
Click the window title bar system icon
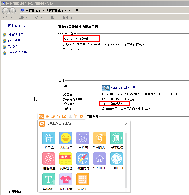coord(3,4)
